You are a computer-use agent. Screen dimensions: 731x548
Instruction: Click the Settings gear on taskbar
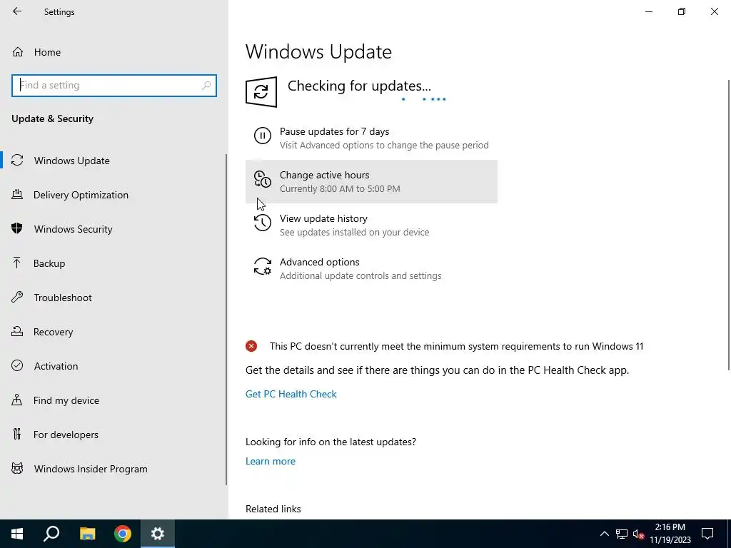coord(158,534)
